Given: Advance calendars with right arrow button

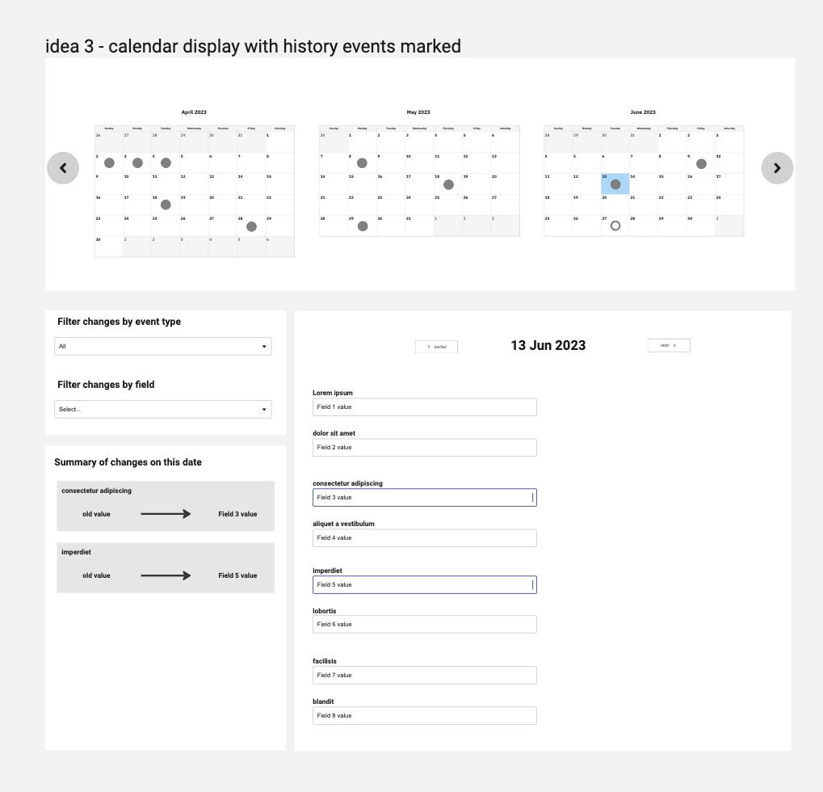Looking at the screenshot, I should tap(777, 168).
